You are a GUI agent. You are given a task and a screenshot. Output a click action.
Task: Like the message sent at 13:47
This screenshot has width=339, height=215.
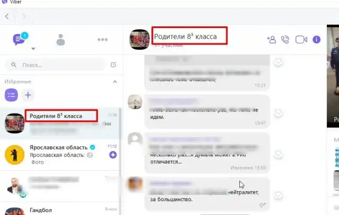coord(278,112)
